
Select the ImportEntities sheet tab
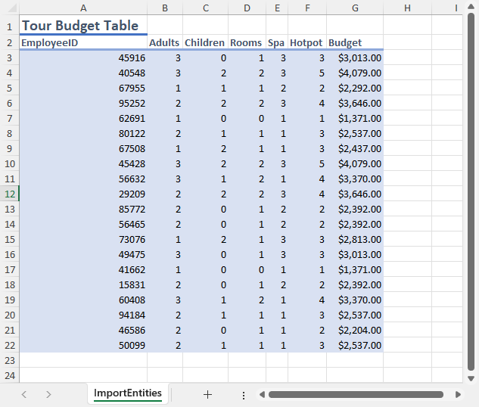(x=128, y=393)
